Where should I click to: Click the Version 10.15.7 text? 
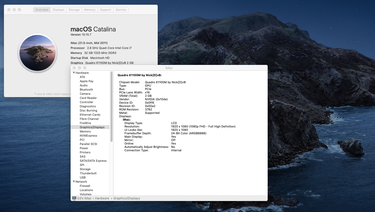click(81, 35)
